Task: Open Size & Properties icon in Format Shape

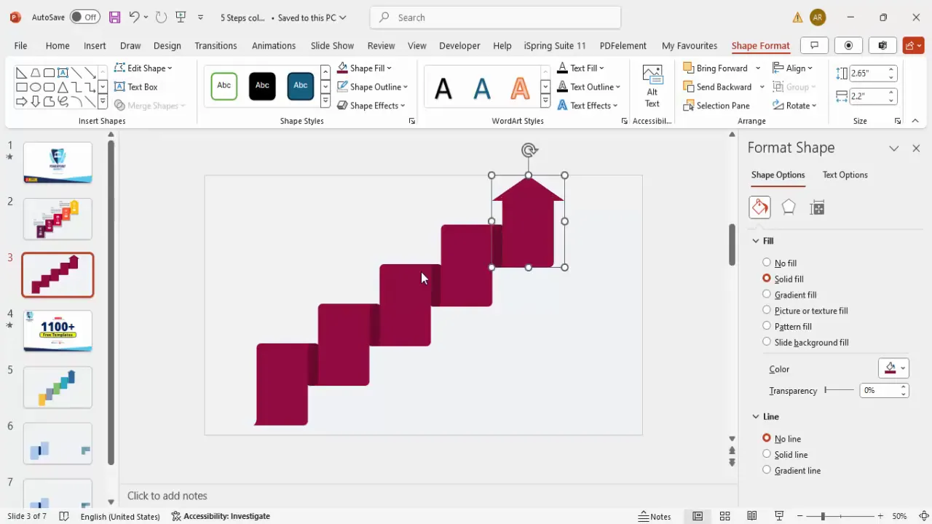Action: coord(817,207)
